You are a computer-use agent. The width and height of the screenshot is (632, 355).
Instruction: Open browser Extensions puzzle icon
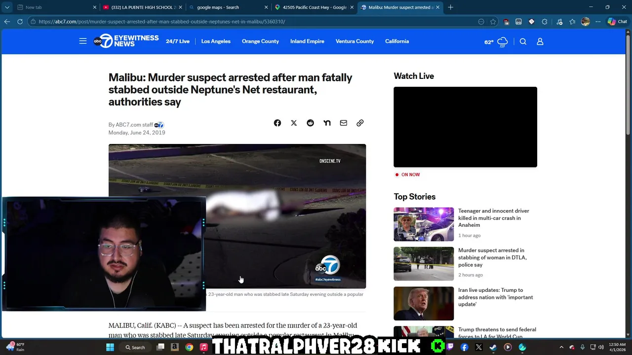click(x=545, y=22)
